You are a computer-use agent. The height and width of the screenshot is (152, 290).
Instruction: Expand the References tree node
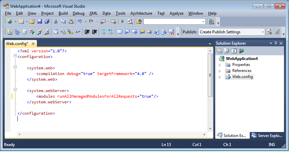[220, 71]
